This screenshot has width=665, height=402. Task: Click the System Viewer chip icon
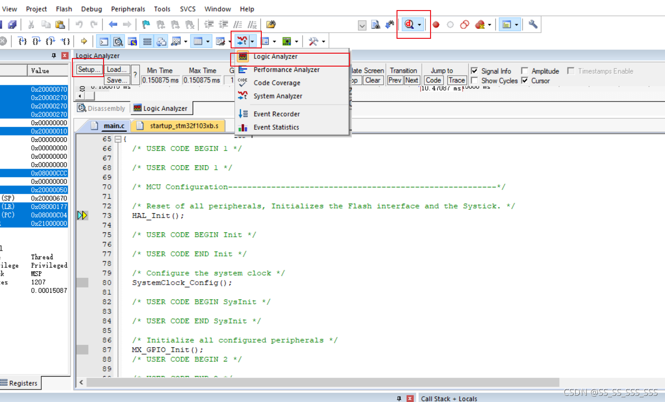click(287, 42)
